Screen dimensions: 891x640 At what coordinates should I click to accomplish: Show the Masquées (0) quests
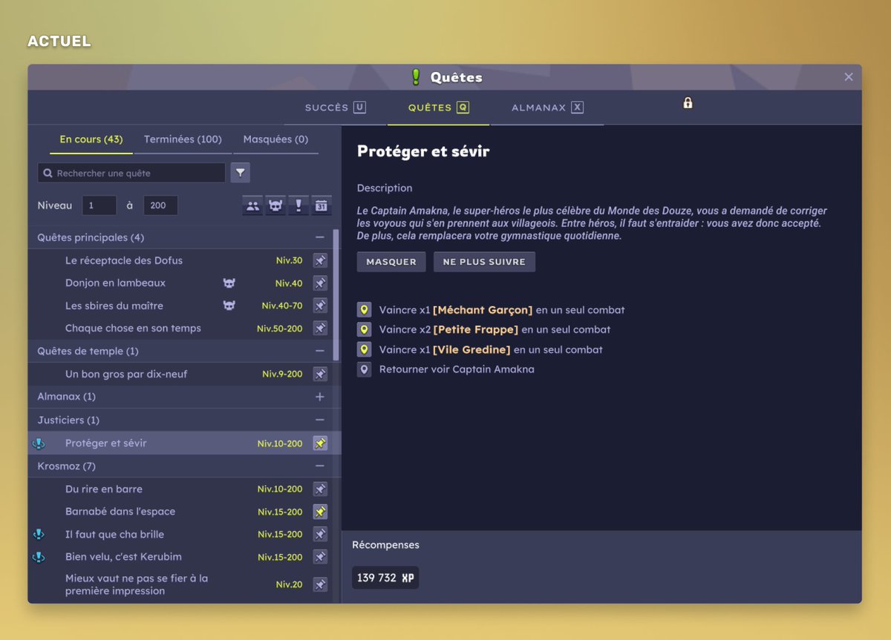pyautogui.click(x=275, y=139)
